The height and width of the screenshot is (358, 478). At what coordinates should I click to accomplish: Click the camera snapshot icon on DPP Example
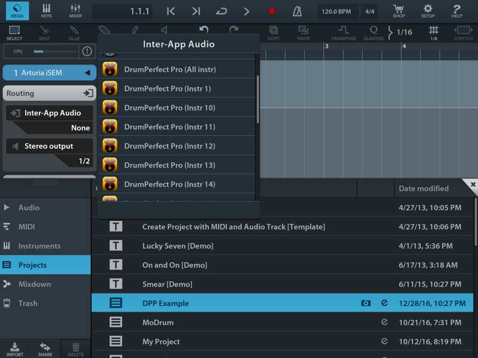[366, 303]
